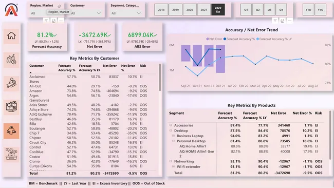Filter by quarter Q2
Screen dimensions: 334x188
pyautogui.click(x=258, y=10)
